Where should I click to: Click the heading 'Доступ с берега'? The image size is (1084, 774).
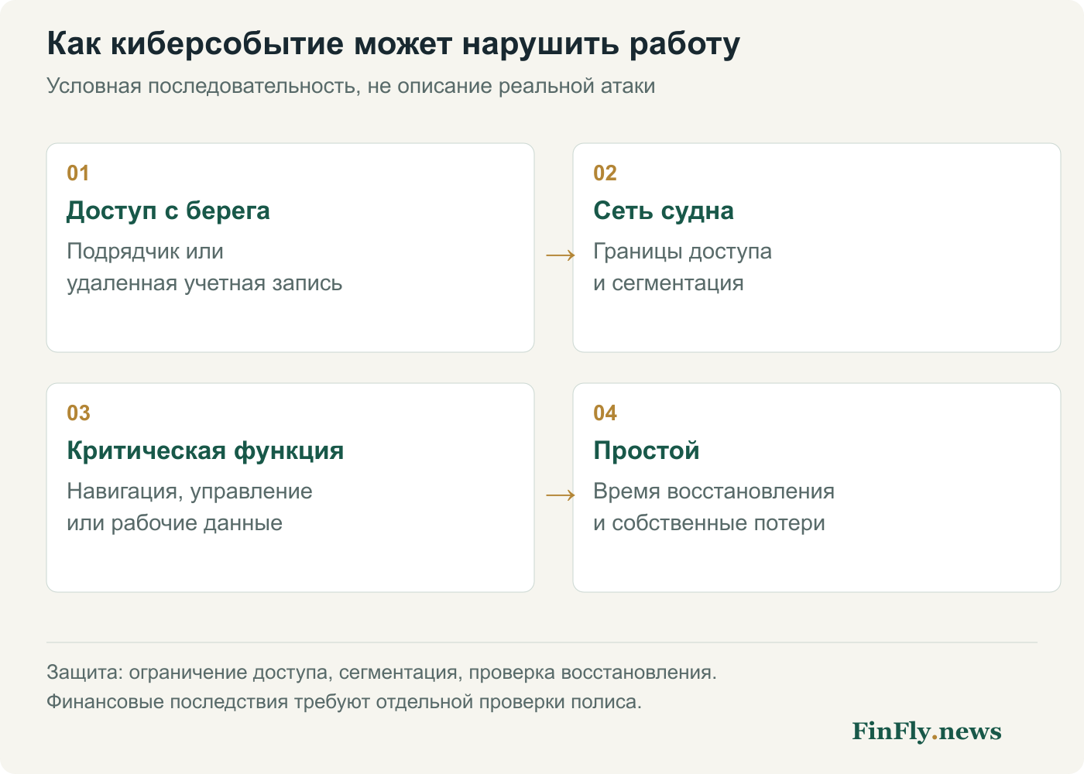168,211
